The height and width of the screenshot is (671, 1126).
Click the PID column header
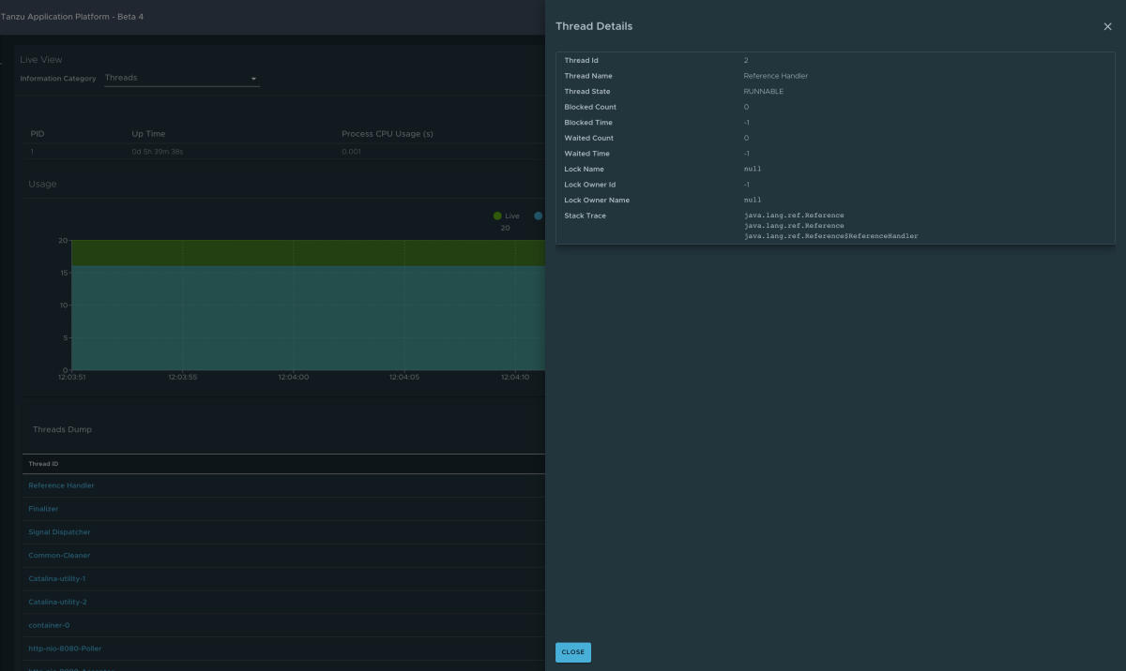38,134
